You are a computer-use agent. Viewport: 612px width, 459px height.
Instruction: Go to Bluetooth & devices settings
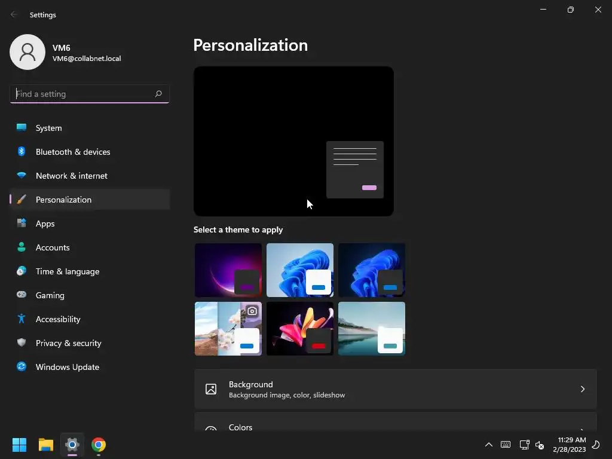pyautogui.click(x=90, y=151)
